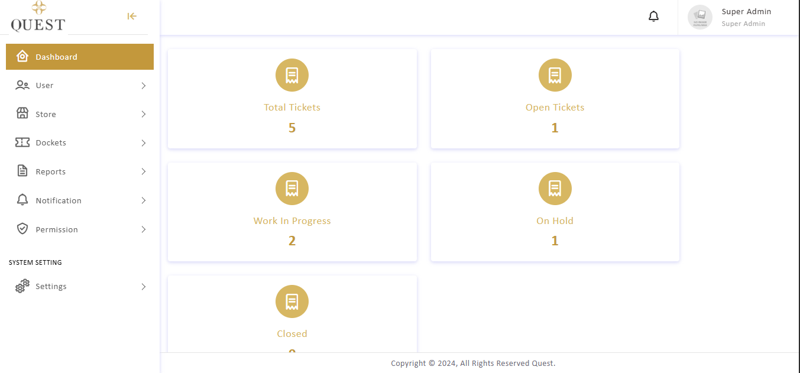The height and width of the screenshot is (373, 800).
Task: Click the Settings gears icon
Action: pyautogui.click(x=22, y=286)
